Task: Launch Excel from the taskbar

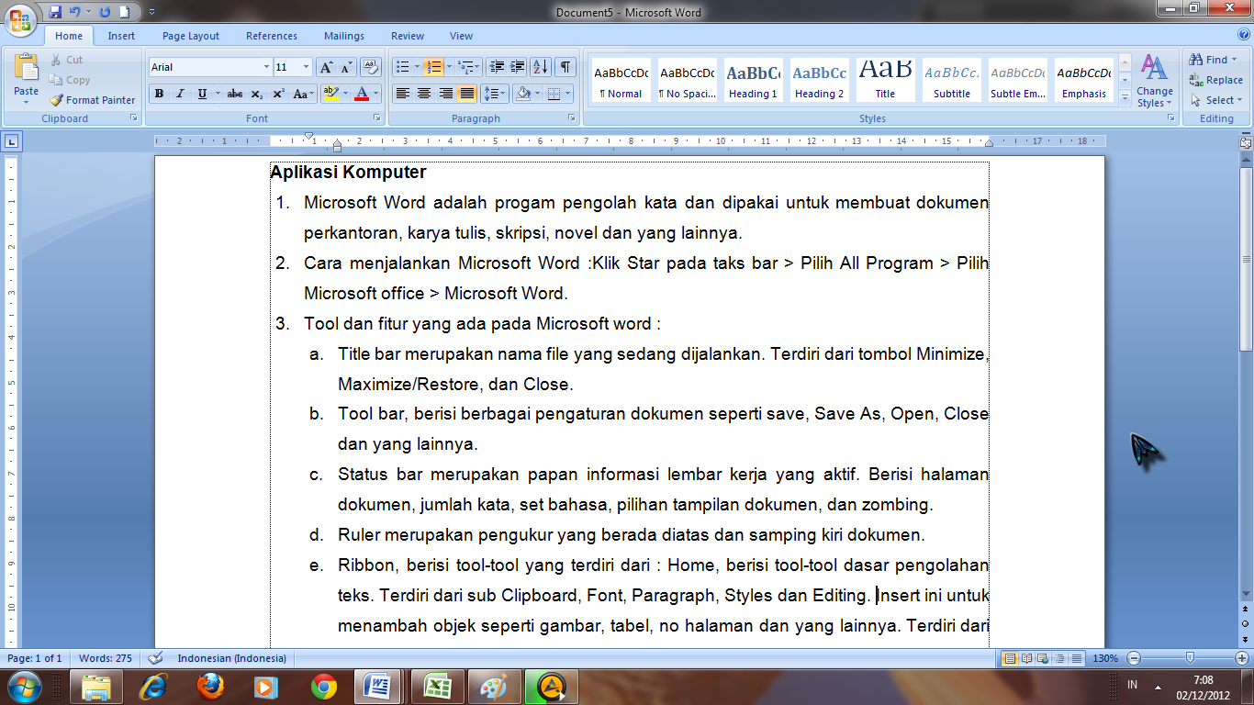Action: [x=438, y=688]
